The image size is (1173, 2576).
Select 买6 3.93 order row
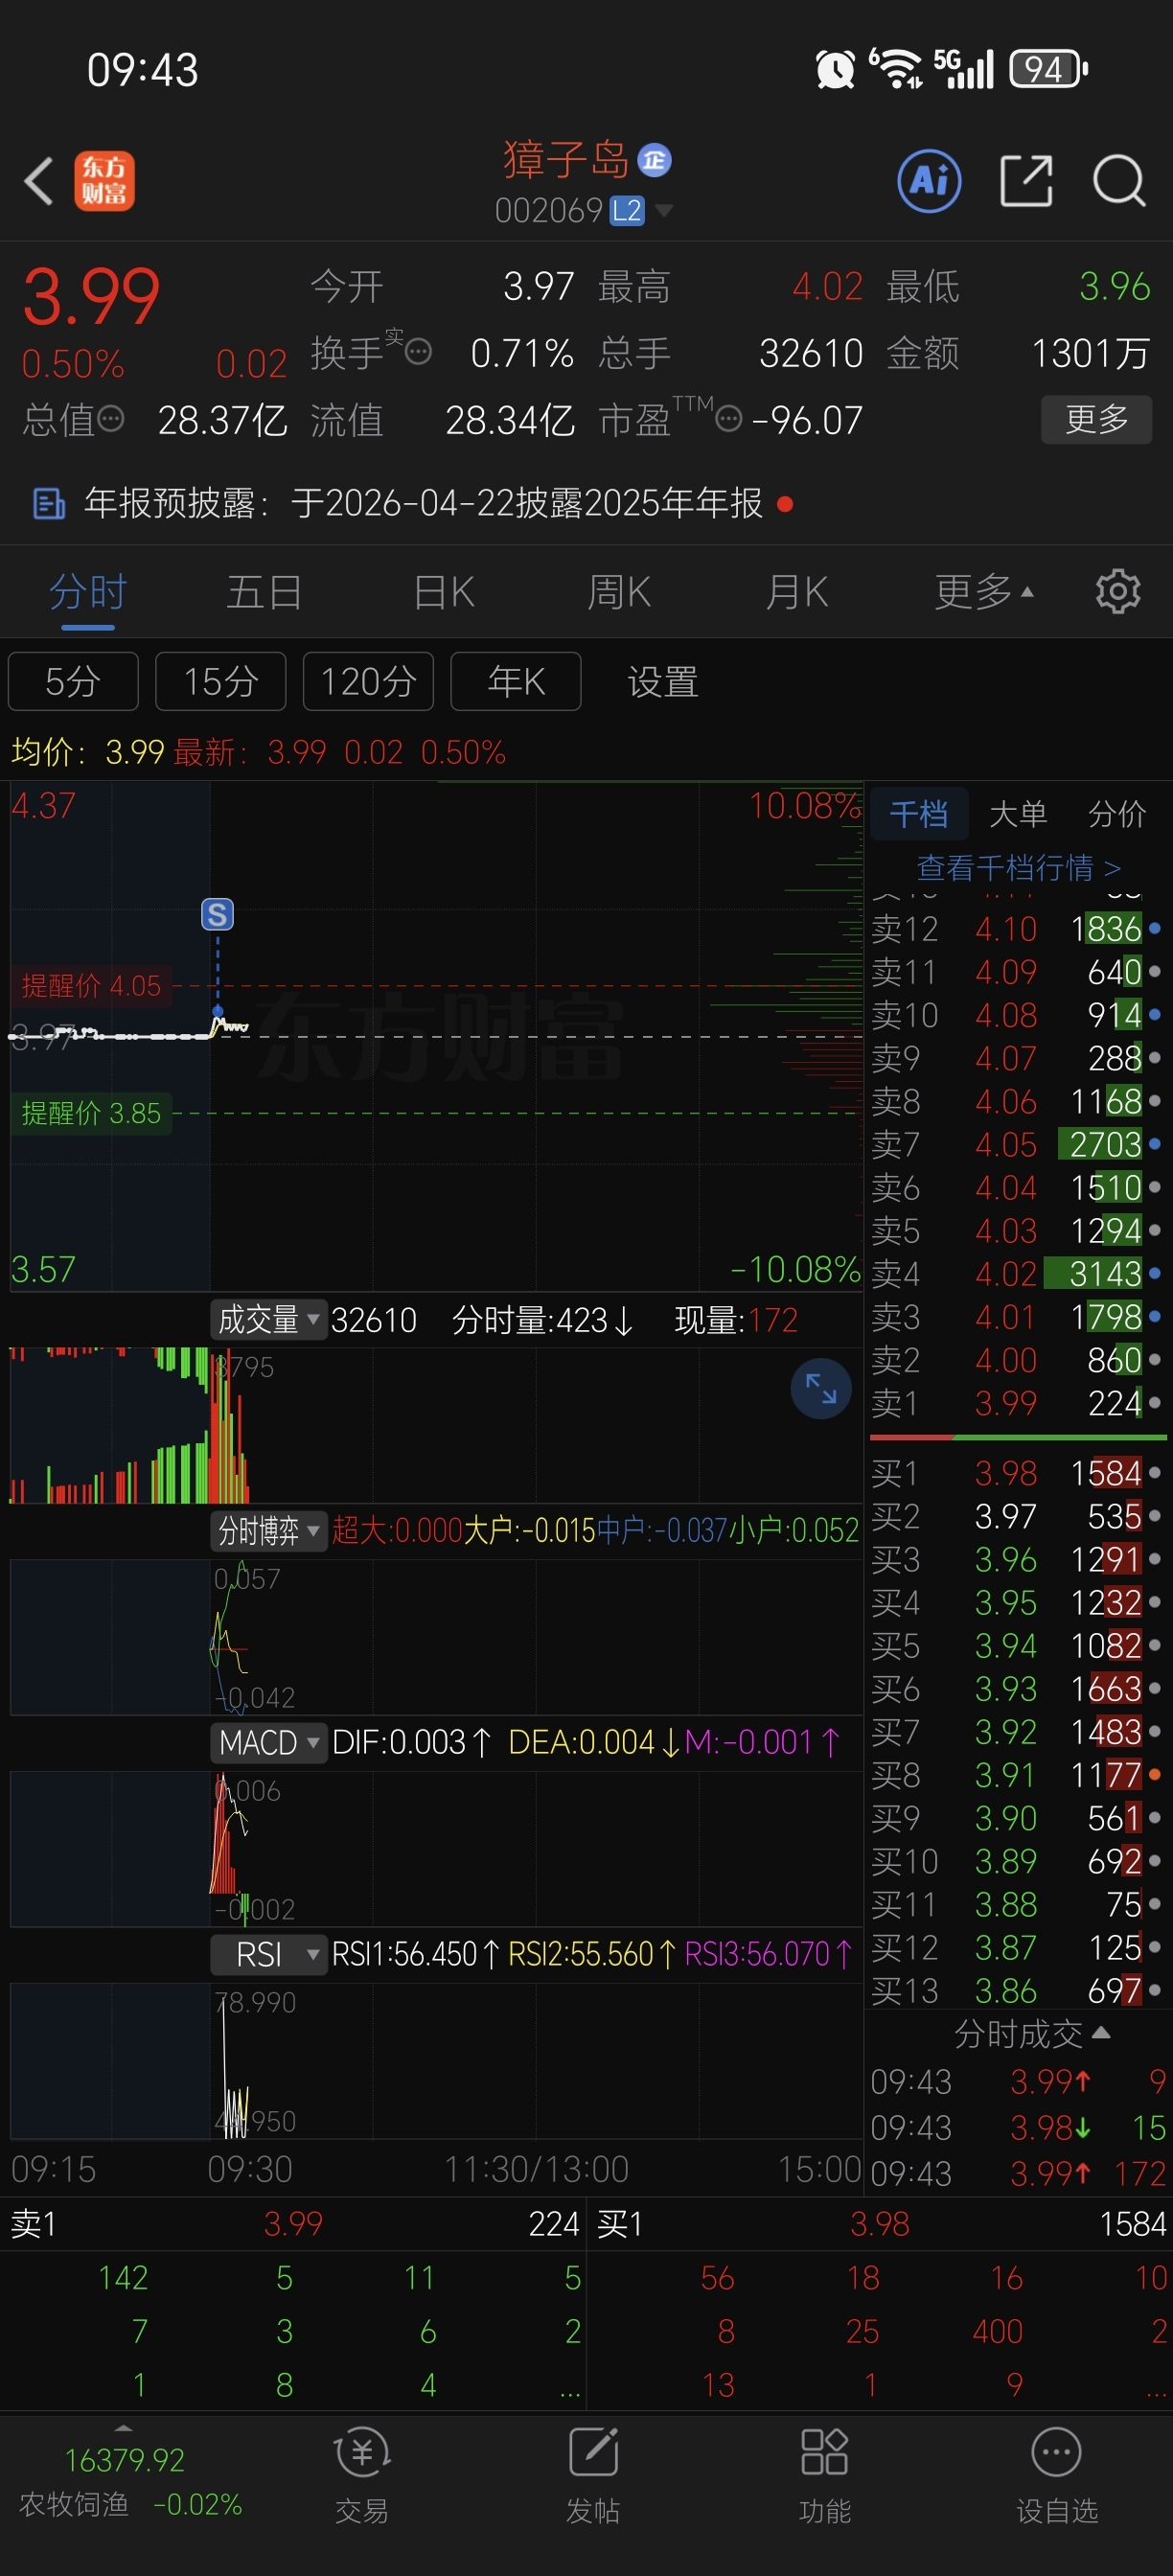coord(1018,1688)
